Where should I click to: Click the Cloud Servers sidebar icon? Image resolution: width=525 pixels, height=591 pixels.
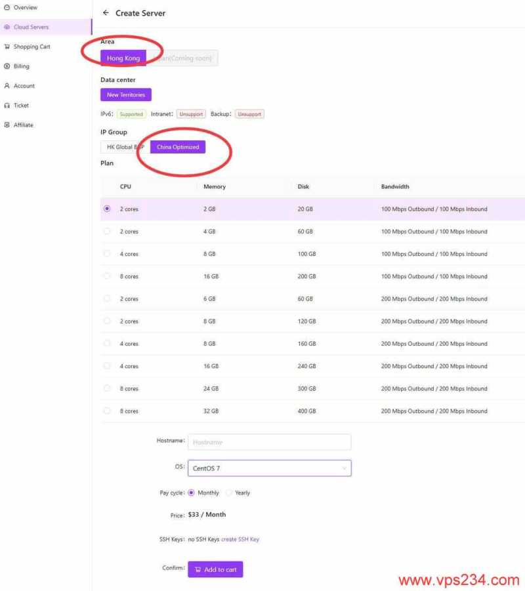point(7,27)
